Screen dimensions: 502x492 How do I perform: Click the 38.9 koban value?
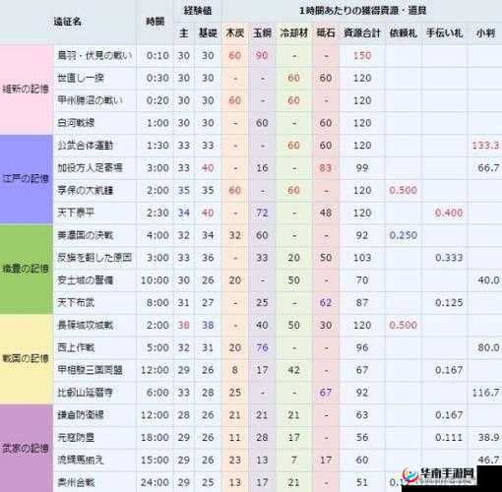click(x=488, y=438)
